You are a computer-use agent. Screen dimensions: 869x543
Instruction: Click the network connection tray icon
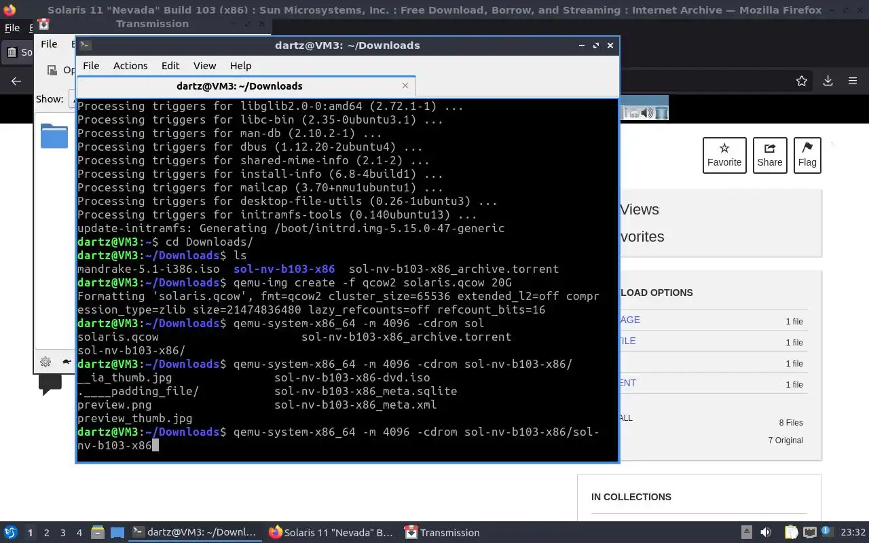click(809, 533)
